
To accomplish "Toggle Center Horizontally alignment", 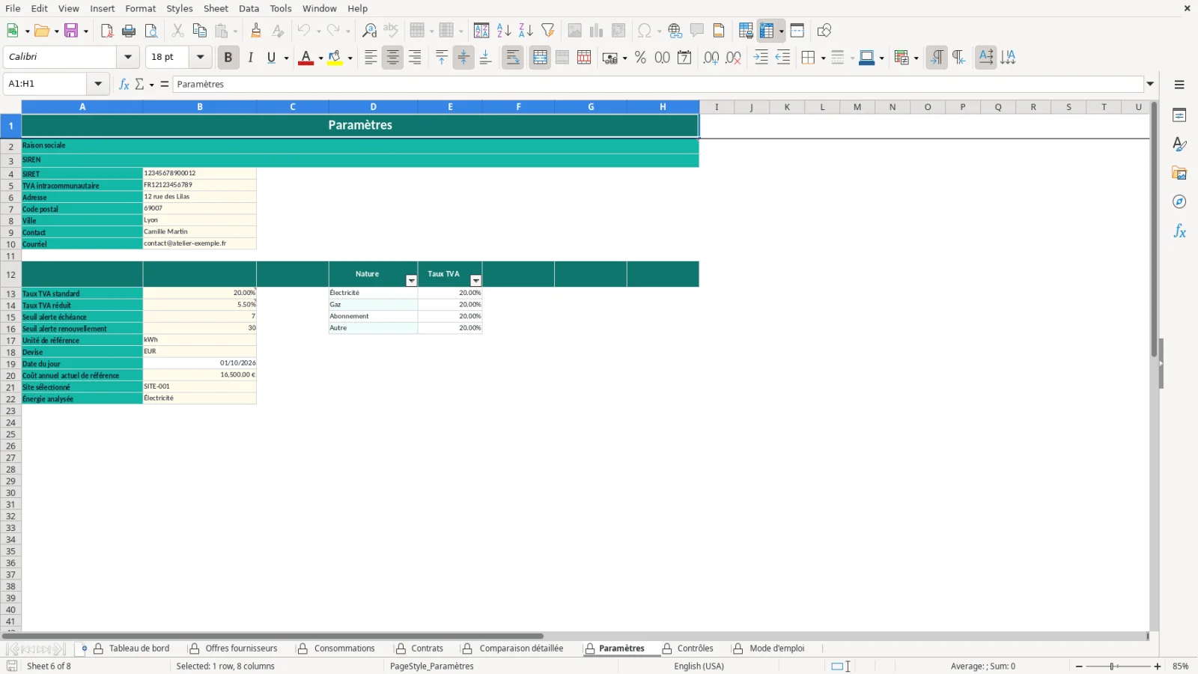I will point(392,58).
